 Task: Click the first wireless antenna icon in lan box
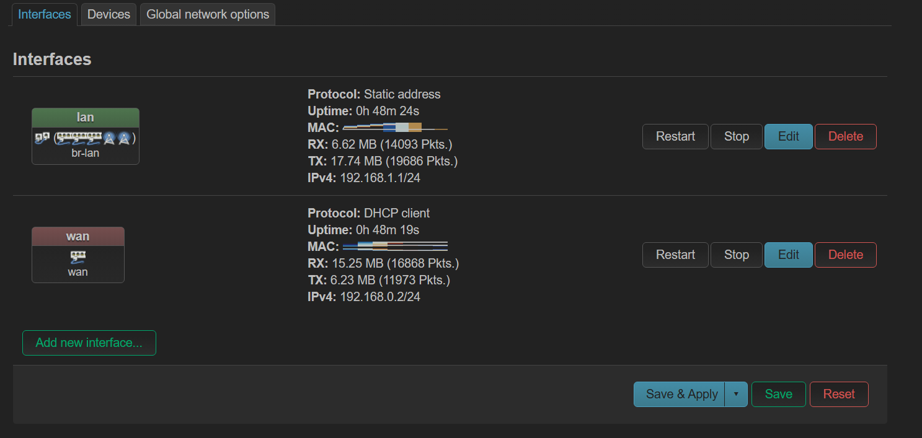pyautogui.click(x=109, y=138)
